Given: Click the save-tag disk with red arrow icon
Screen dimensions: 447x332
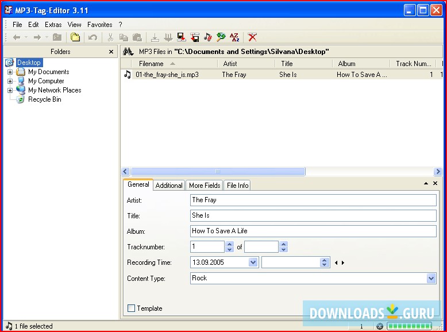Looking at the screenshot, I should pos(182,37).
